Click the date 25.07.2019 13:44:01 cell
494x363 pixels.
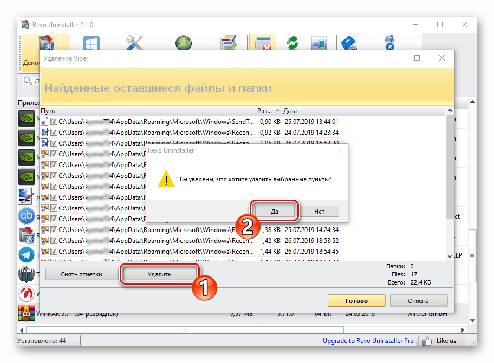coord(311,121)
